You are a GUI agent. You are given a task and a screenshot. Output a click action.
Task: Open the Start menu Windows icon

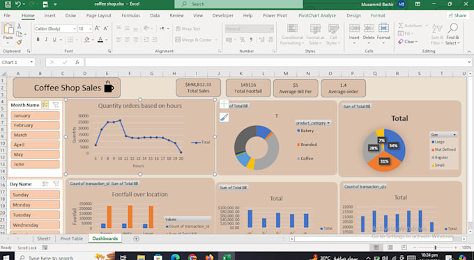(x=6, y=257)
